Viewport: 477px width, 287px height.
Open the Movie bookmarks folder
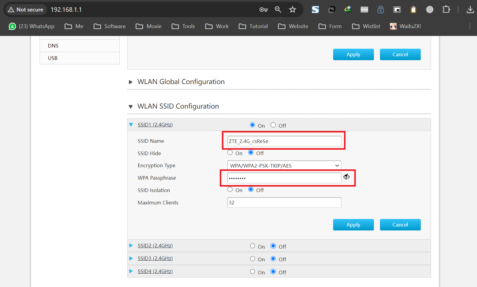coord(148,26)
